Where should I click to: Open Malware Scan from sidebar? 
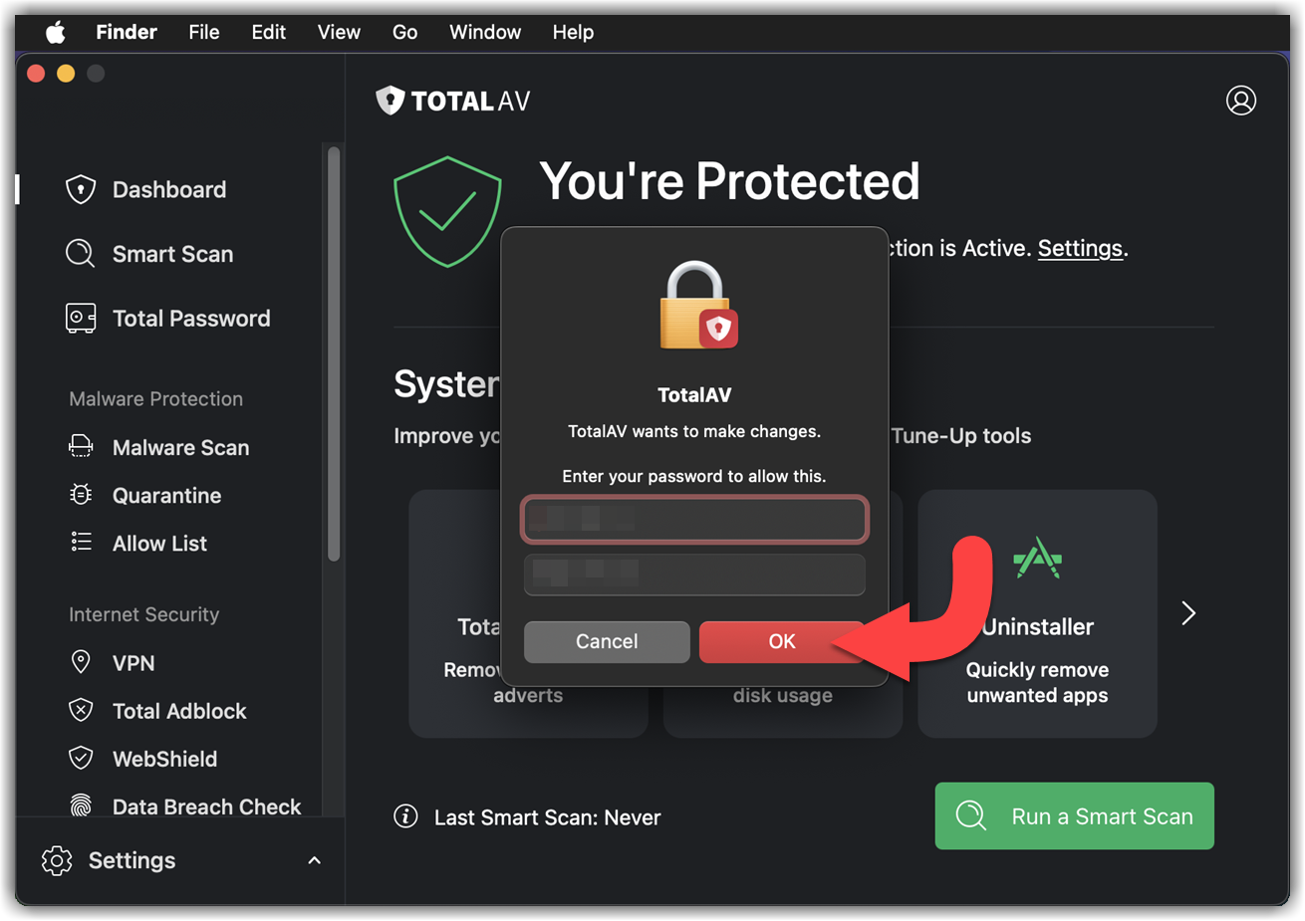[x=180, y=448]
